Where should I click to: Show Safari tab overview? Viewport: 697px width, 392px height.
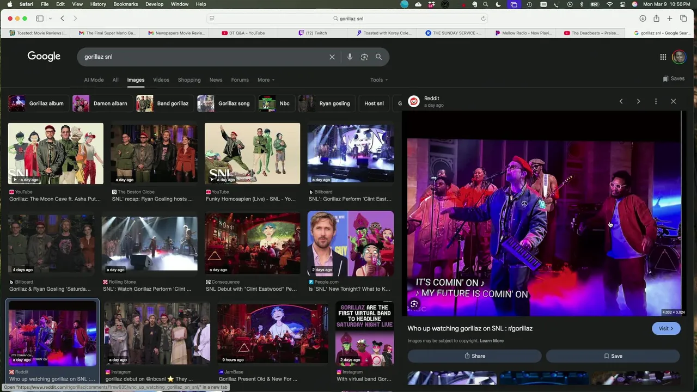point(683,19)
